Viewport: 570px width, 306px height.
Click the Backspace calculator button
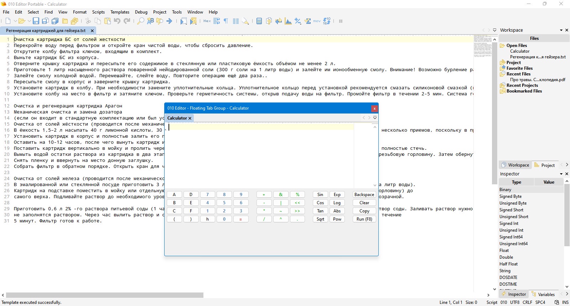point(364,195)
